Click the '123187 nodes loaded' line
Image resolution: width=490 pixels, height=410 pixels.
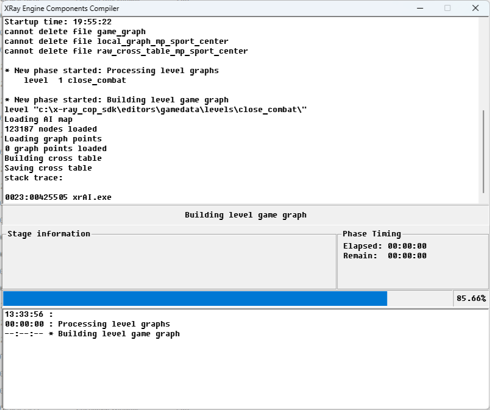coord(51,129)
